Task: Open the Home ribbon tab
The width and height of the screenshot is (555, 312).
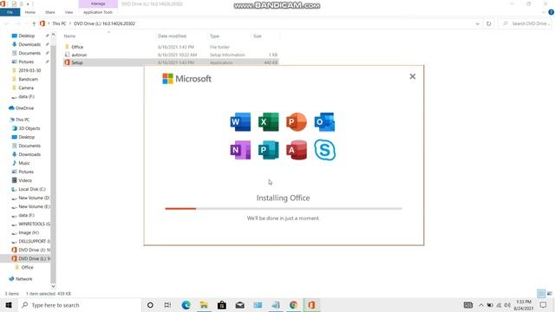Action: pyautogui.click(x=30, y=12)
